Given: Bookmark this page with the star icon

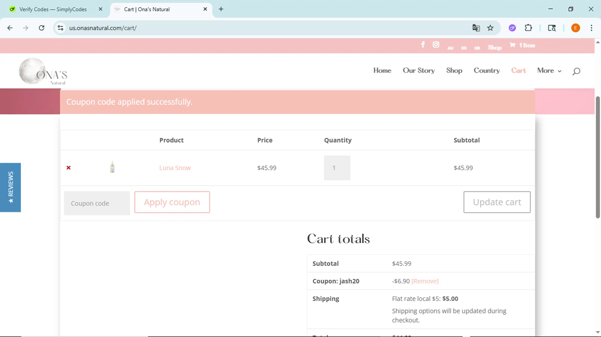Looking at the screenshot, I should (490, 28).
